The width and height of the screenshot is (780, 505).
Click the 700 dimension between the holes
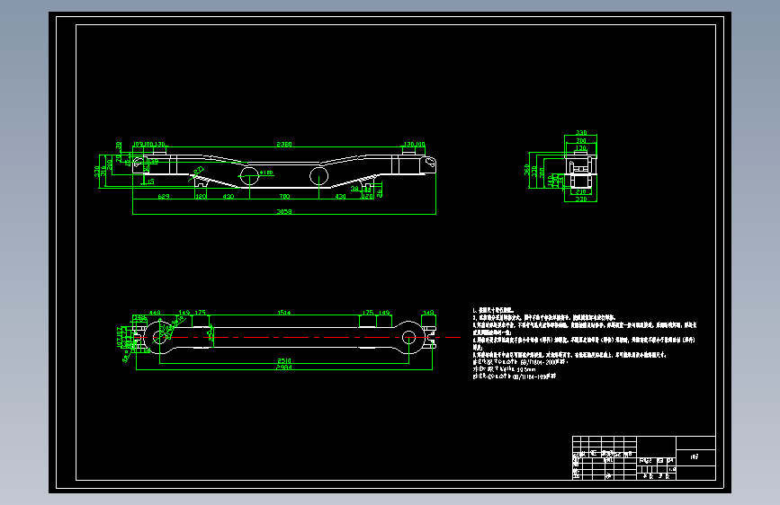tap(284, 196)
